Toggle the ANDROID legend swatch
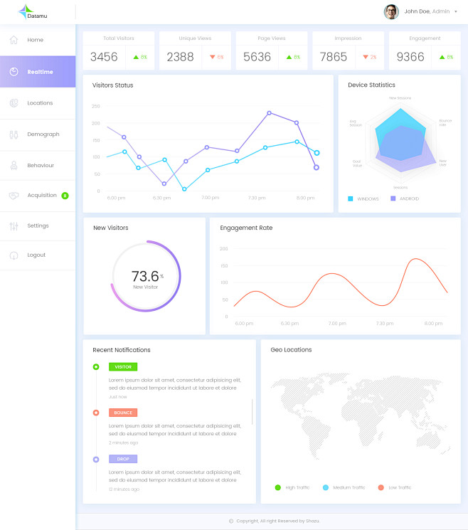This screenshot has height=530, width=468. [x=393, y=198]
